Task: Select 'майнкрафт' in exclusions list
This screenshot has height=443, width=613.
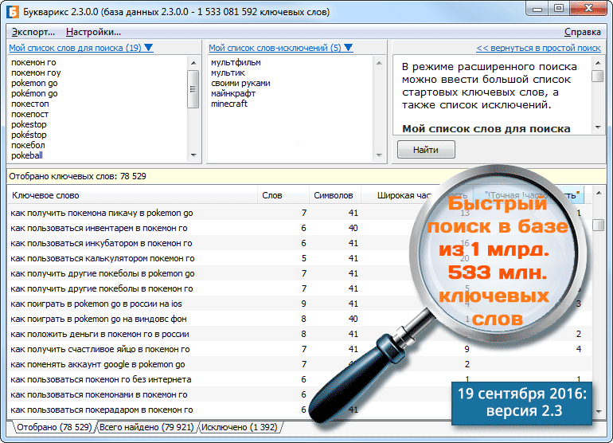Action: pyautogui.click(x=233, y=93)
